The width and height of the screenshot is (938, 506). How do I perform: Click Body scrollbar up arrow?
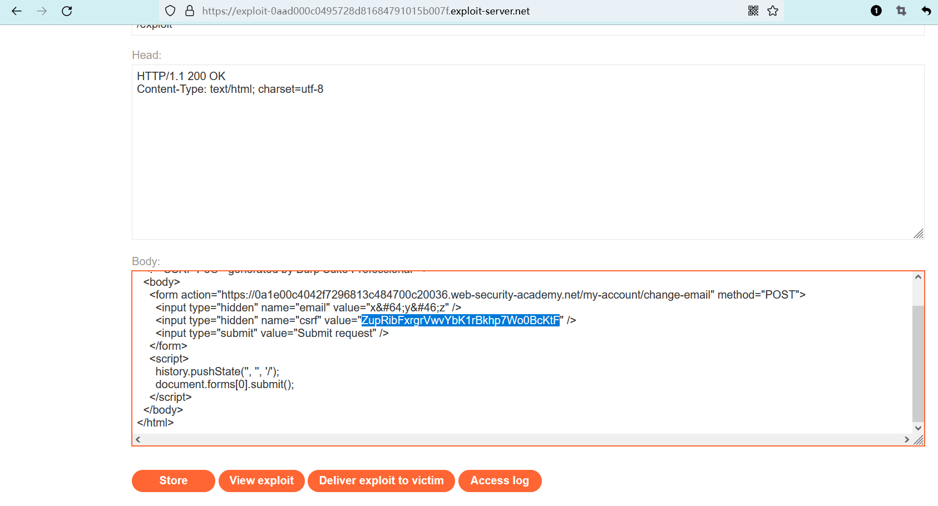point(919,277)
